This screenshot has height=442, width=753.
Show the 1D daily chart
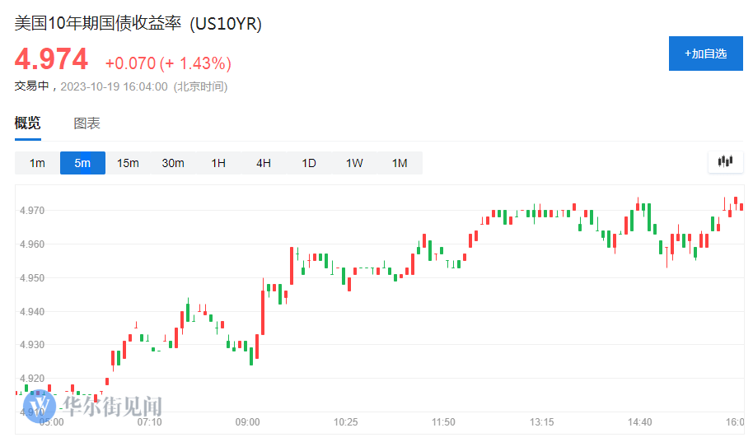click(x=309, y=163)
